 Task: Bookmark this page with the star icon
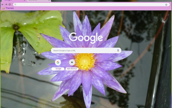tap(166, 5)
